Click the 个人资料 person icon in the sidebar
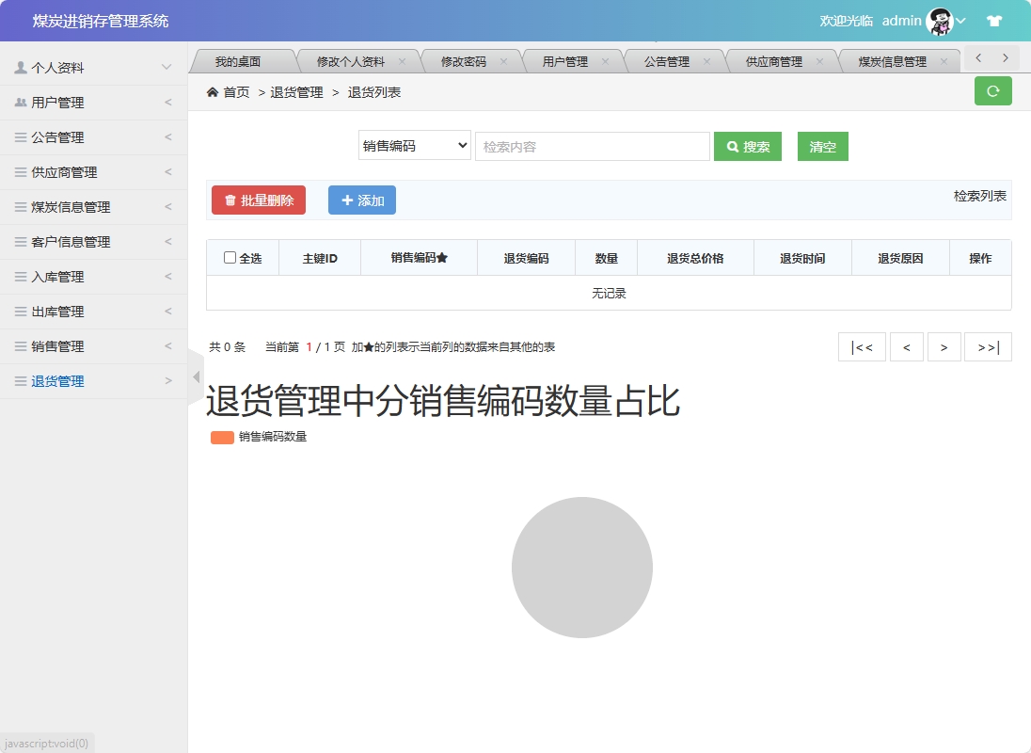This screenshot has height=753, width=1031. pos(21,66)
